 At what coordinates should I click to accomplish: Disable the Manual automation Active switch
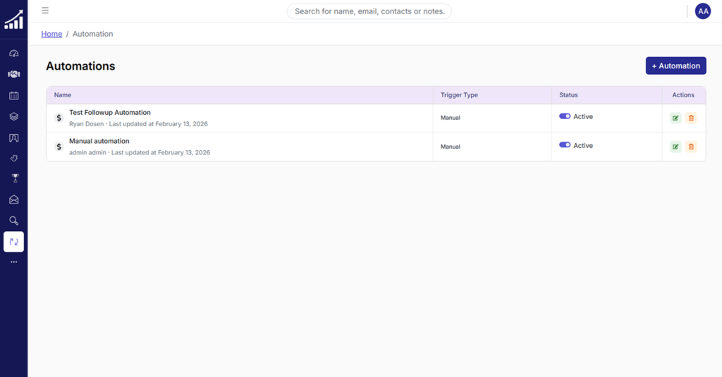[x=565, y=145]
